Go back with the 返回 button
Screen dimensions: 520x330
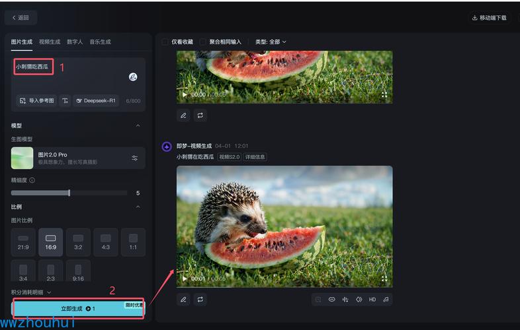click(21, 18)
